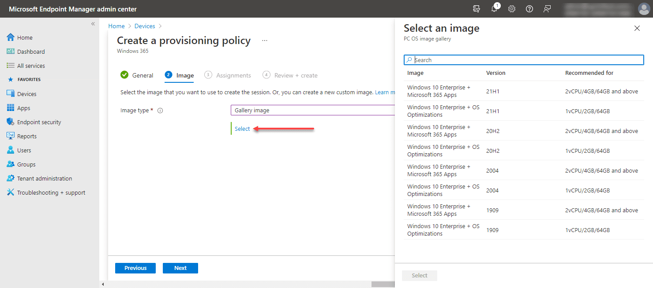The image size is (653, 288).
Task: Open the ellipsis menu beside policy title
Action: (x=265, y=41)
